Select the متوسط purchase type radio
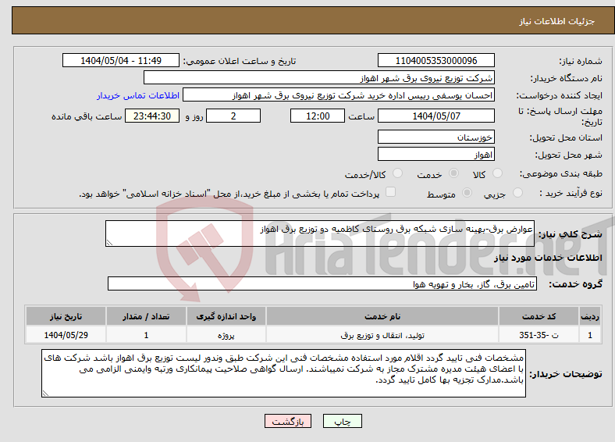The width and height of the screenshot is (615, 442). coord(467,192)
